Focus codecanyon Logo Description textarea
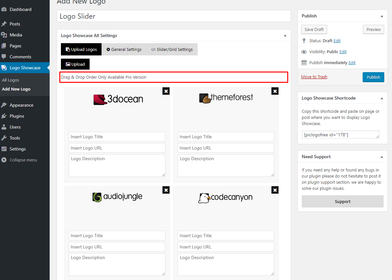Viewport: 392px width, 280px height. [x=226, y=265]
